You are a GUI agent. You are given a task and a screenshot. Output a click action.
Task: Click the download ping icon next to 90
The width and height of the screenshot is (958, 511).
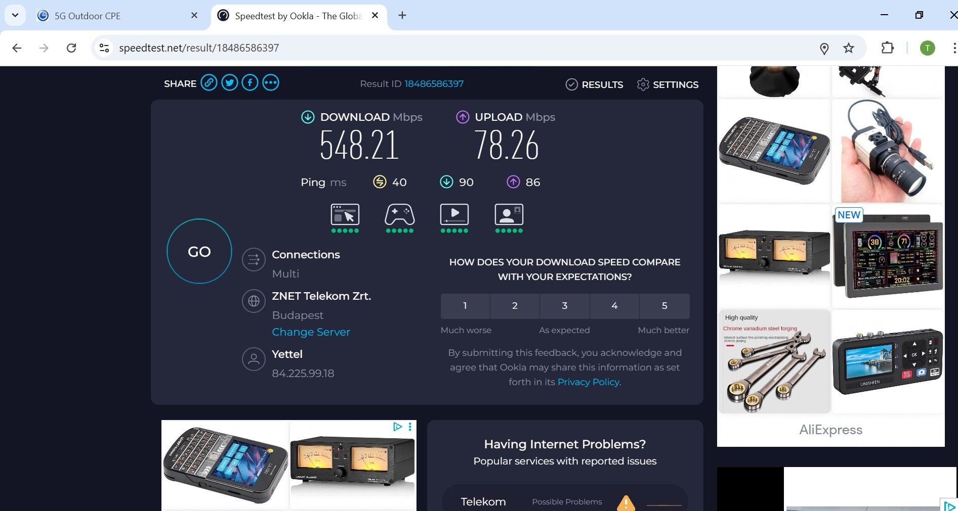click(x=446, y=182)
